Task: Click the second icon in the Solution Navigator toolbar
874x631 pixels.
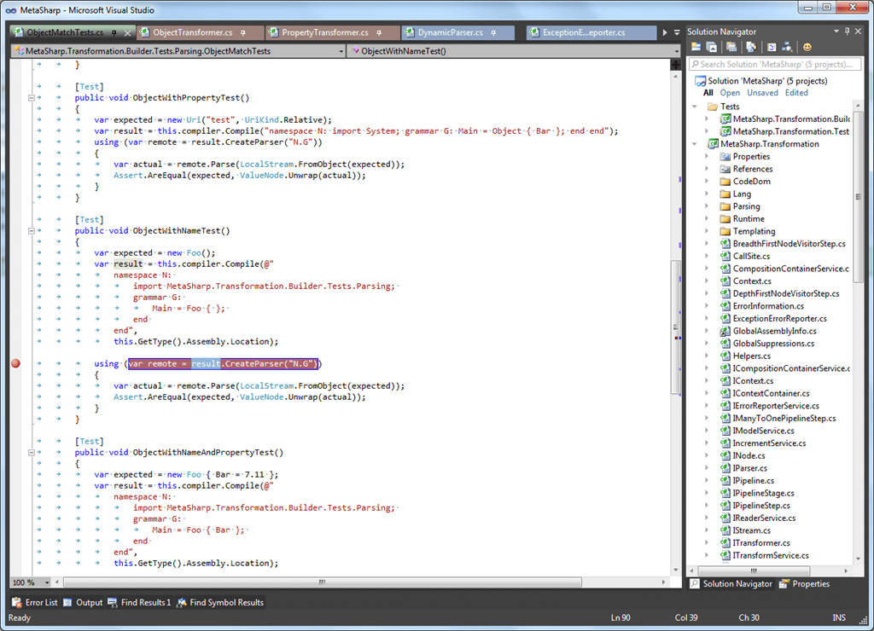Action: (x=711, y=48)
